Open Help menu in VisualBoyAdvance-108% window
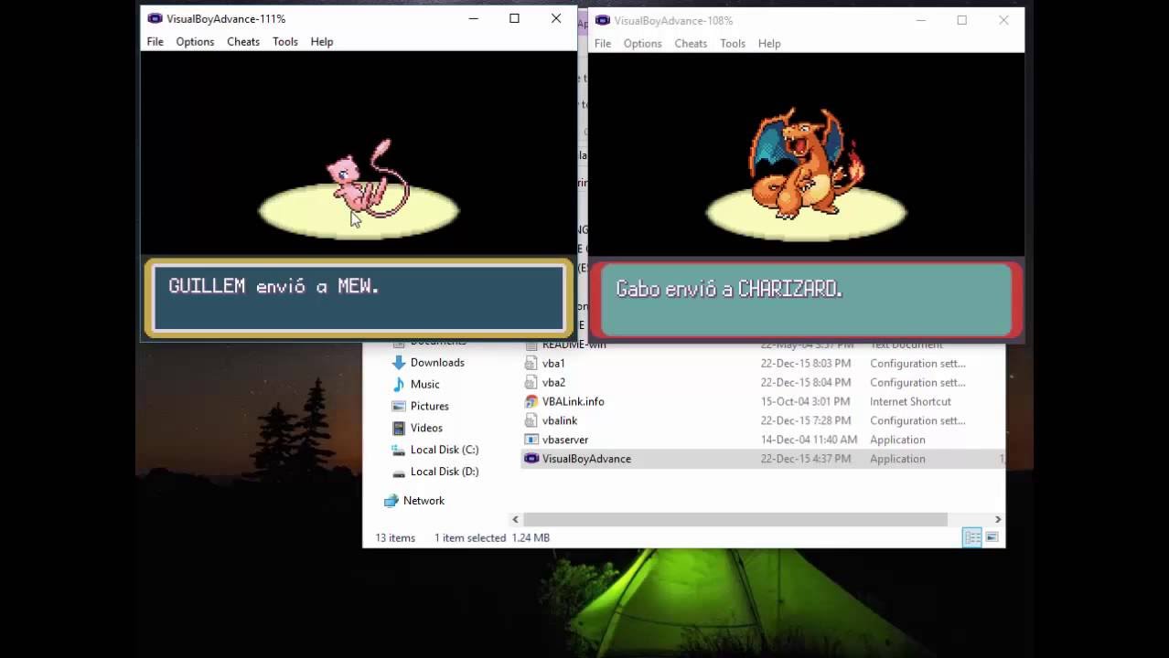This screenshot has width=1169, height=658. click(x=769, y=43)
